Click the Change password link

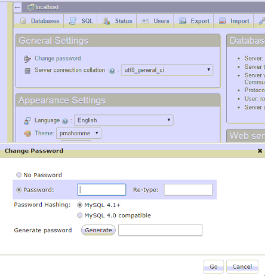coord(58,58)
